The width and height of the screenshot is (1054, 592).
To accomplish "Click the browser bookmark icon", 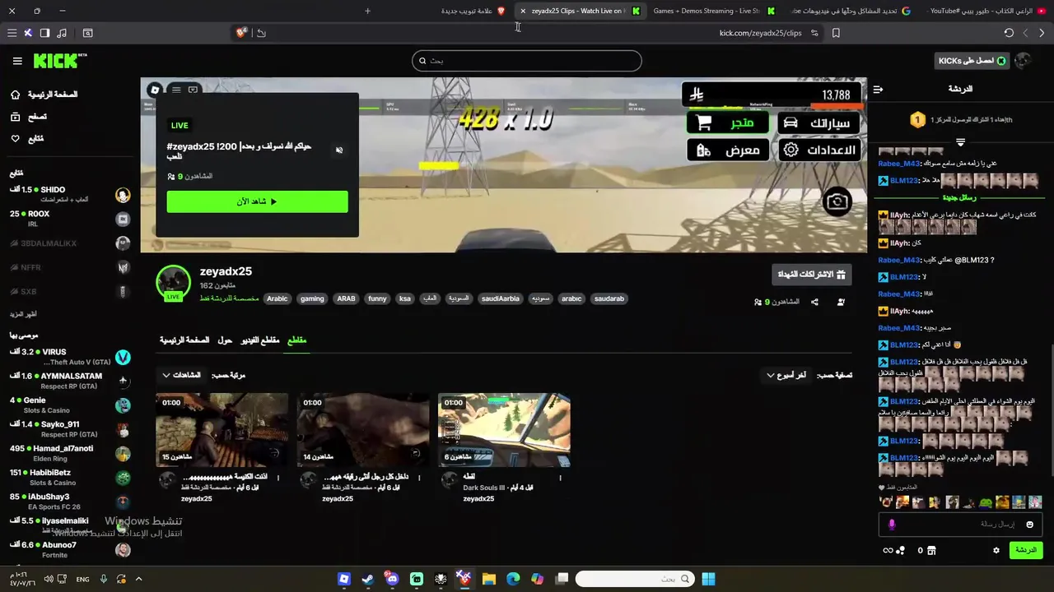I will 836,33.
